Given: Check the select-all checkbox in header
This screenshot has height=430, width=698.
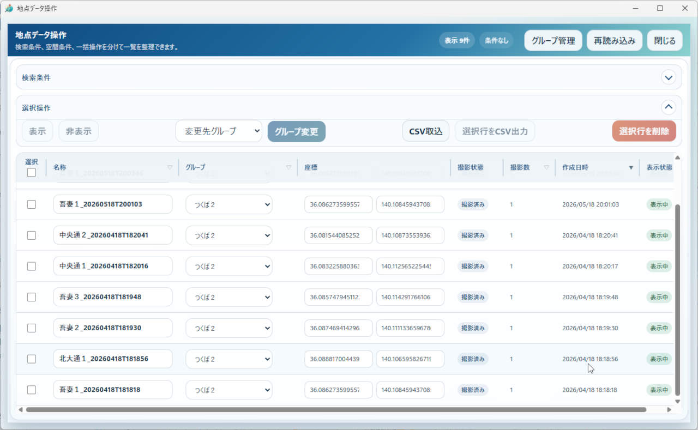Looking at the screenshot, I should click(x=32, y=172).
